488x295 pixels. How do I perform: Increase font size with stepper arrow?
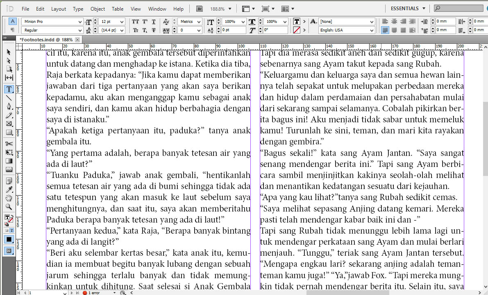pos(95,20)
